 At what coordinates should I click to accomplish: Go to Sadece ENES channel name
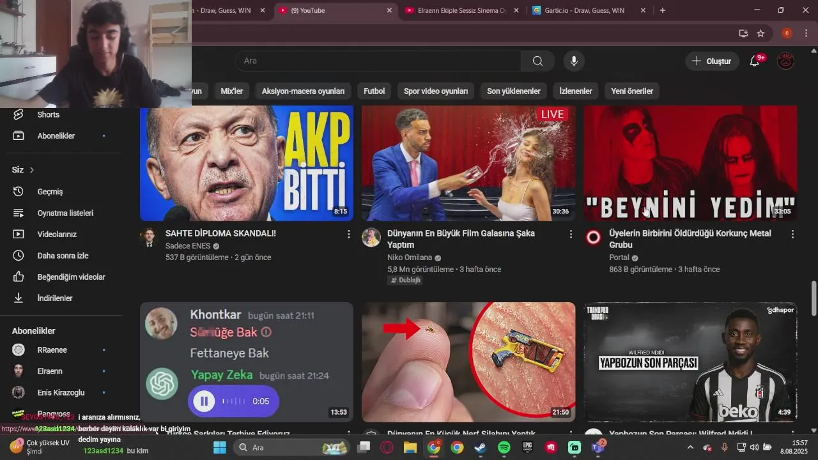188,246
